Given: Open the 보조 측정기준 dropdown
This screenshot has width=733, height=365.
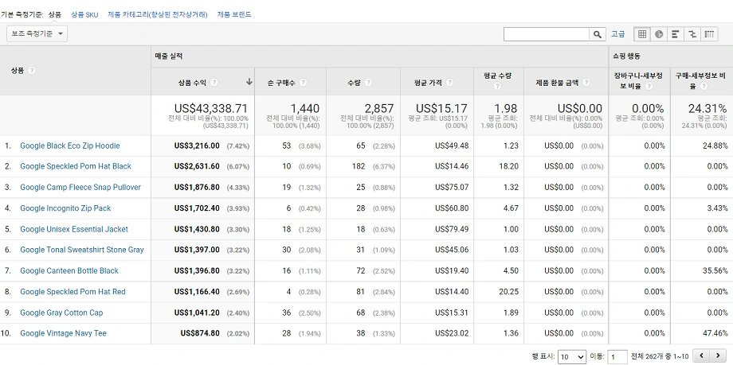Looking at the screenshot, I should click(37, 33).
